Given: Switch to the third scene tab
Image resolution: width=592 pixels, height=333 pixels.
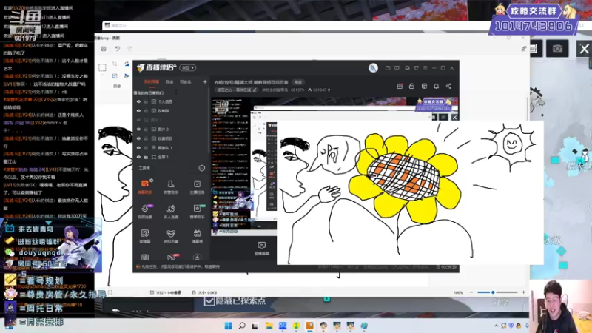Looking at the screenshot, I should coord(186,82).
